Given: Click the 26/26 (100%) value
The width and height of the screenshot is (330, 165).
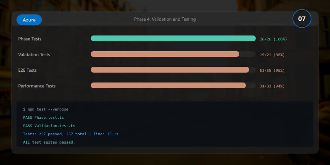Looking at the screenshot, I should tap(273, 39).
